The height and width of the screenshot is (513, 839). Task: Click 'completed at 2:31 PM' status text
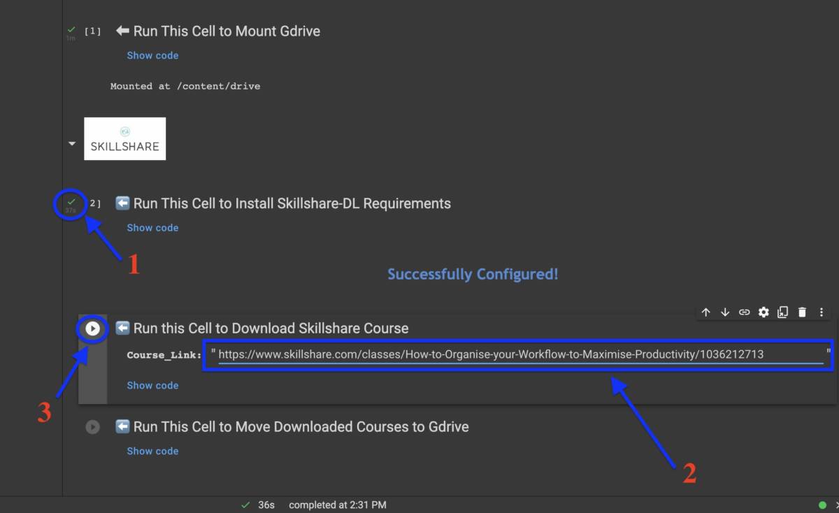[x=337, y=505]
